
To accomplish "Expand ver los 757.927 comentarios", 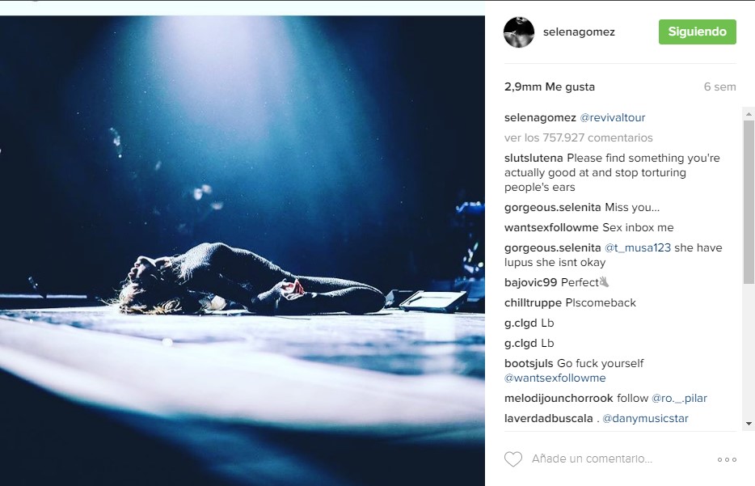I will 578,137.
